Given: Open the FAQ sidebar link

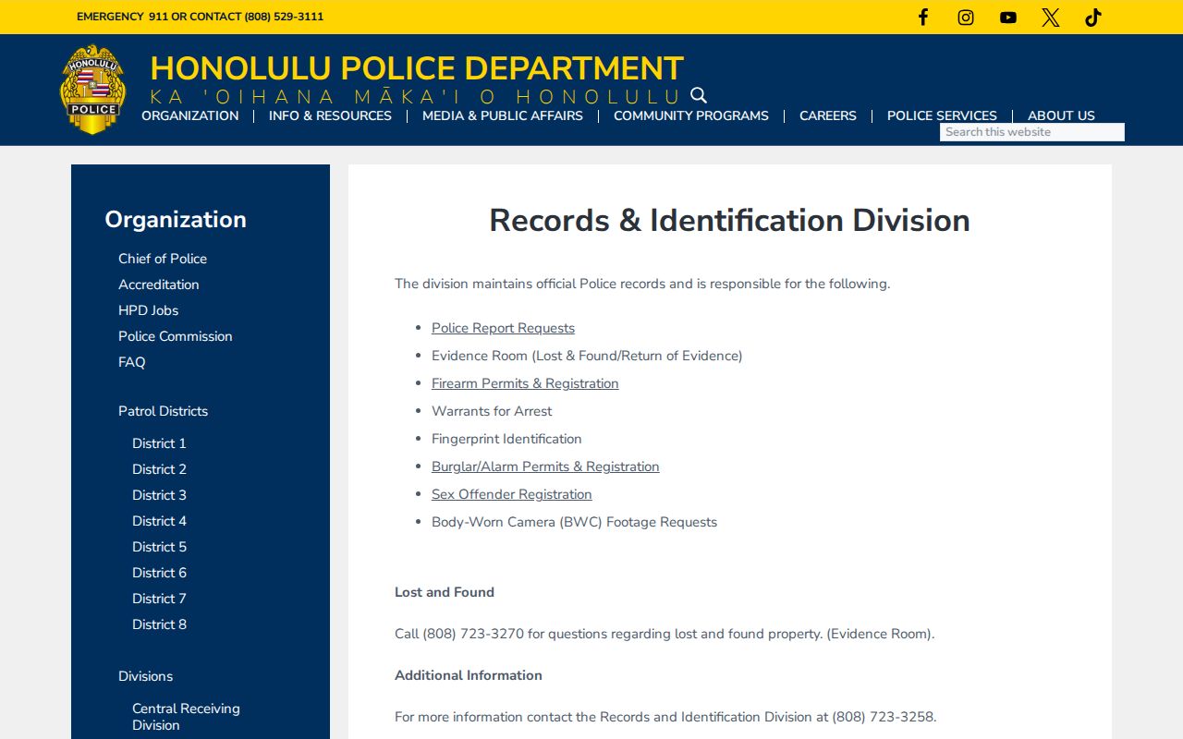Looking at the screenshot, I should 132,362.
